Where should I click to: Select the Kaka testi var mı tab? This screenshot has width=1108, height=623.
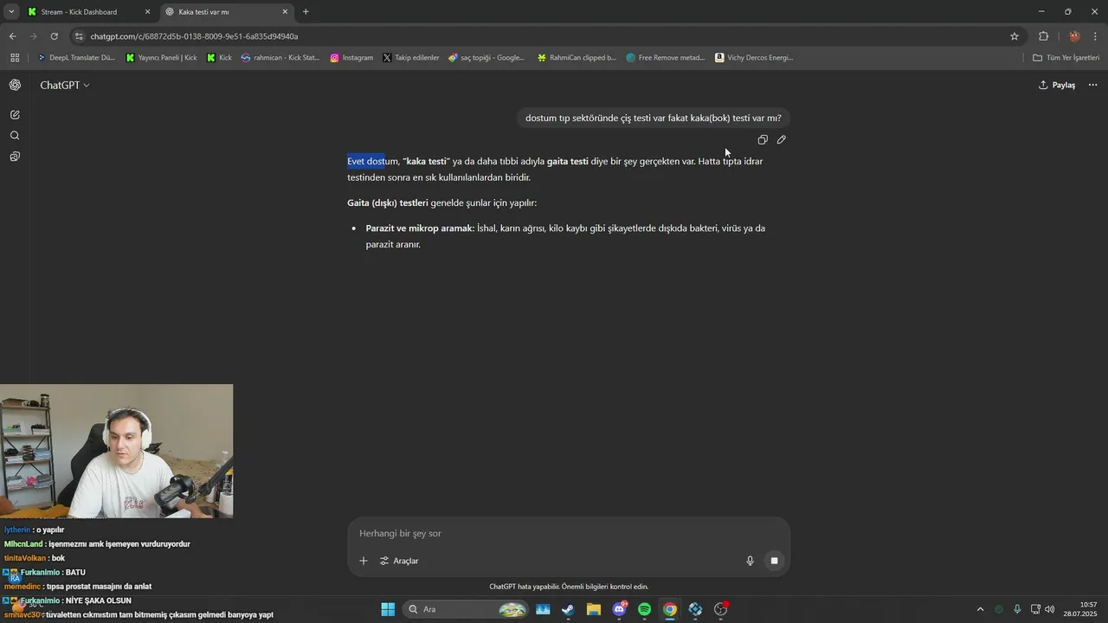coord(225,12)
